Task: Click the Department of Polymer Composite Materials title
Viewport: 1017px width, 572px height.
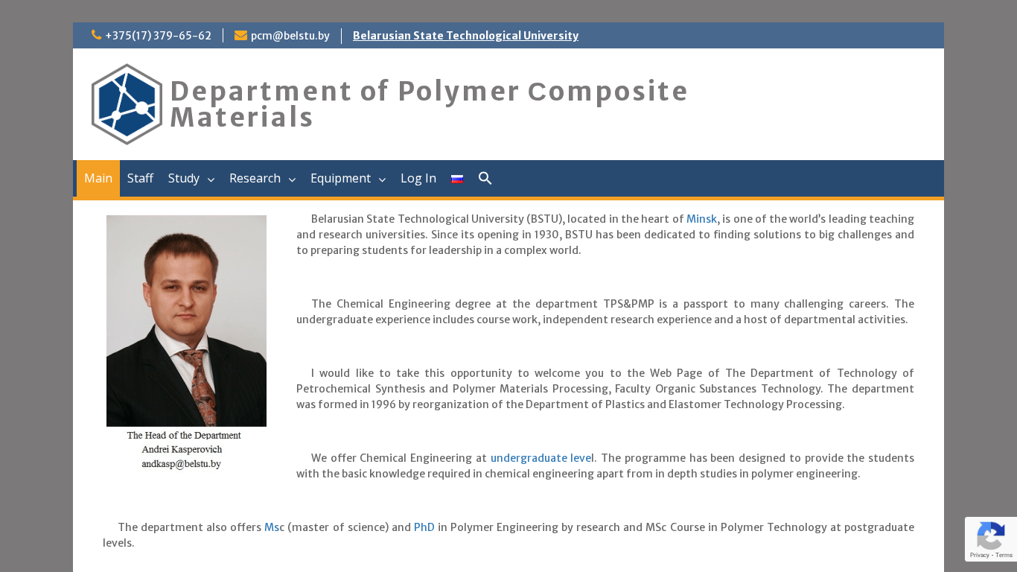Action: (x=429, y=104)
